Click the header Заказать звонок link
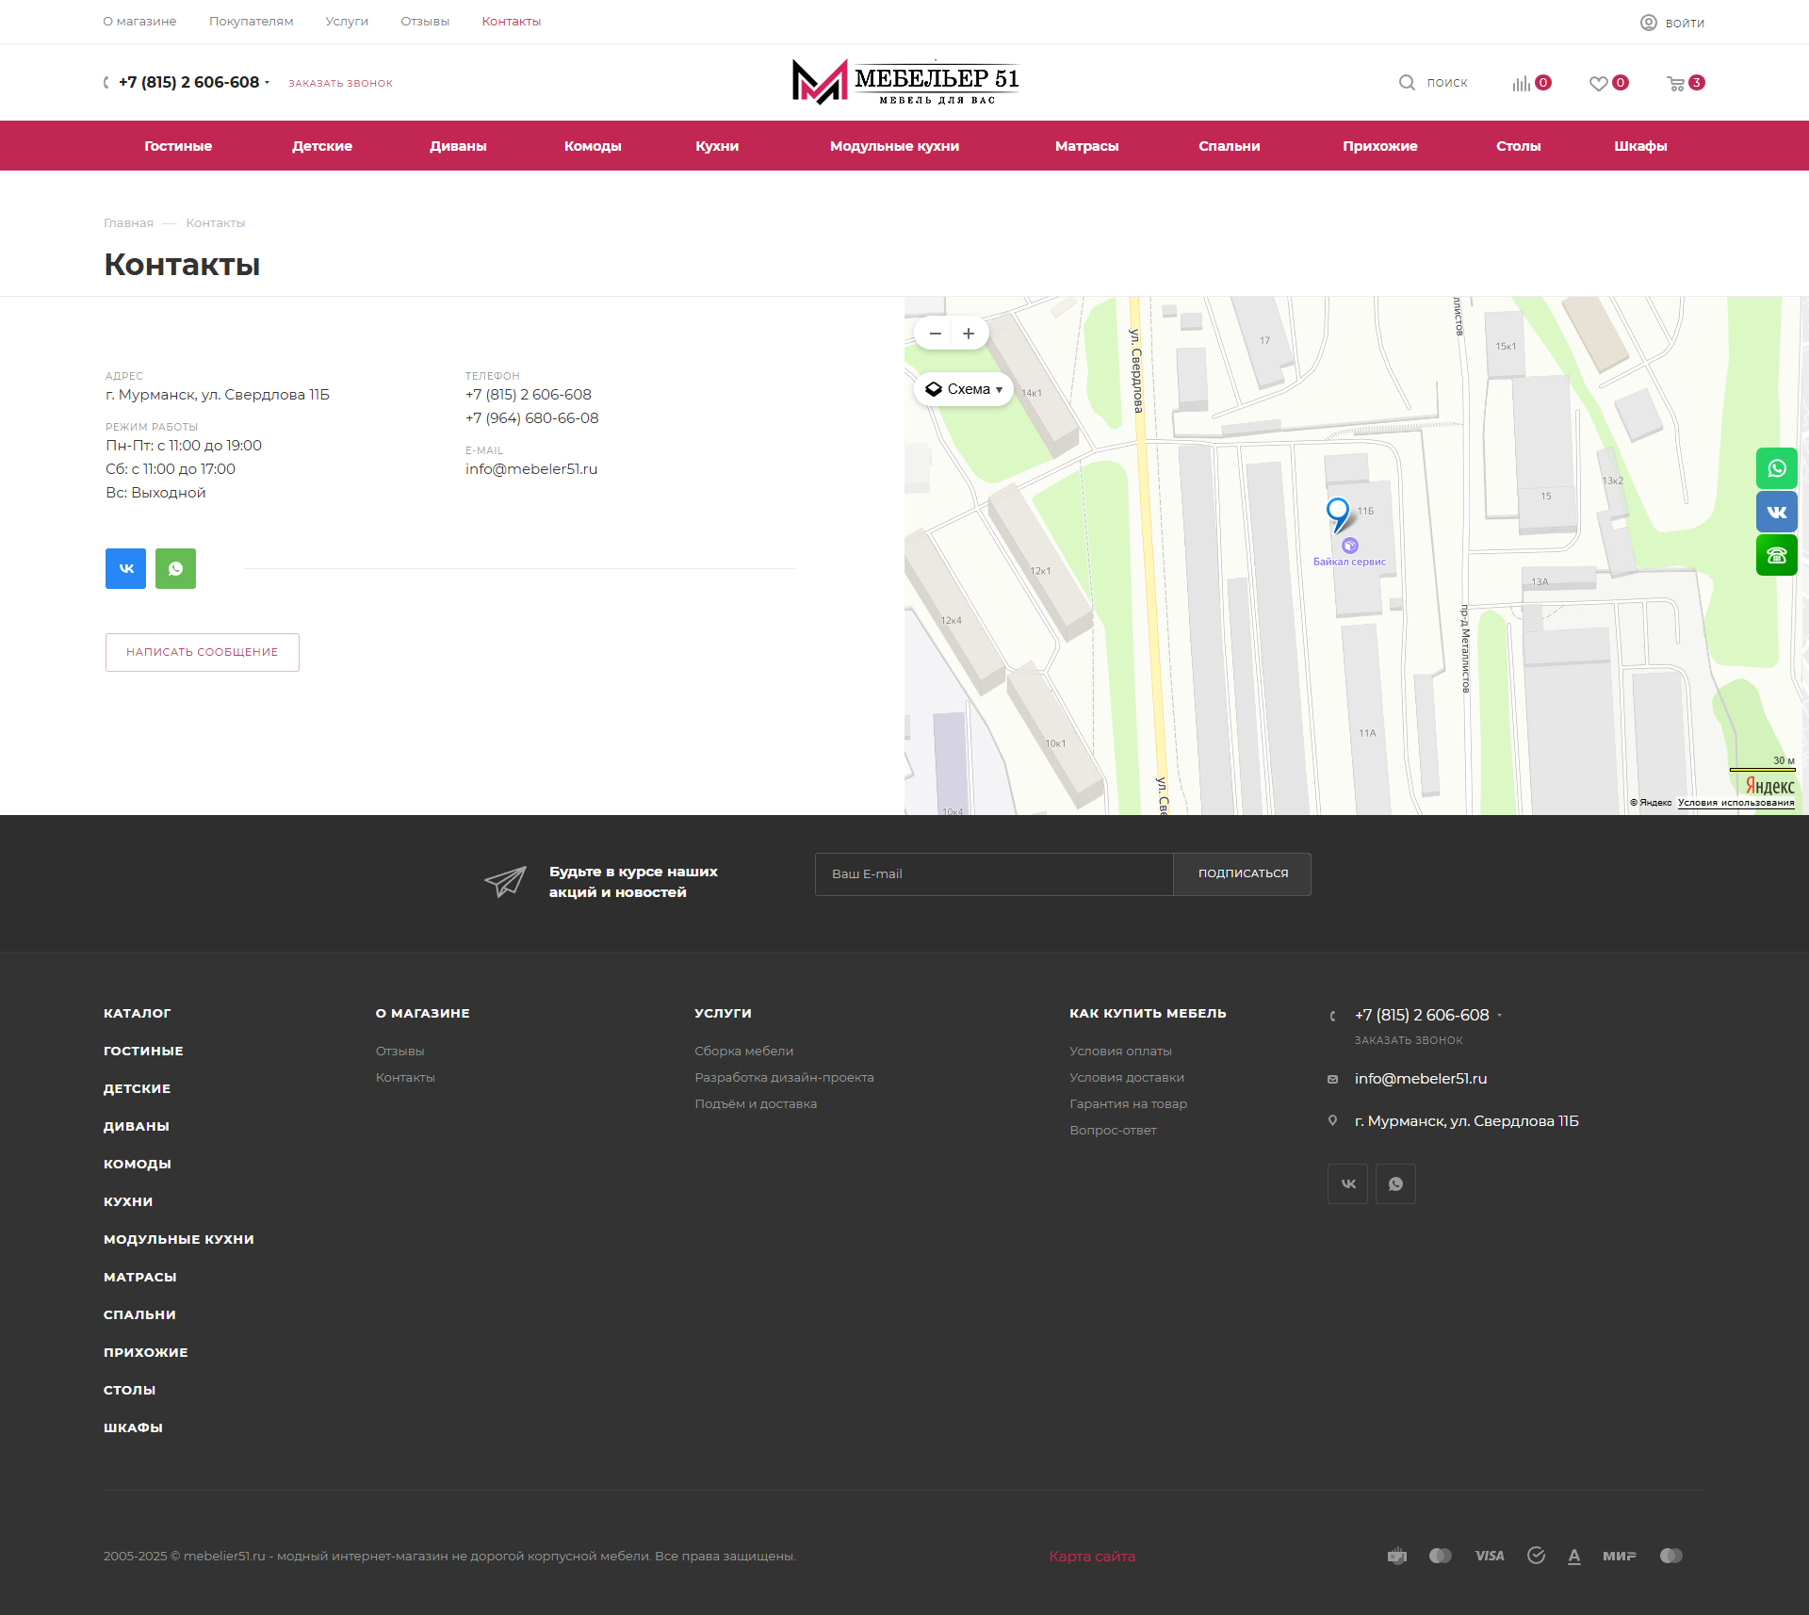1809x1615 pixels. point(340,84)
